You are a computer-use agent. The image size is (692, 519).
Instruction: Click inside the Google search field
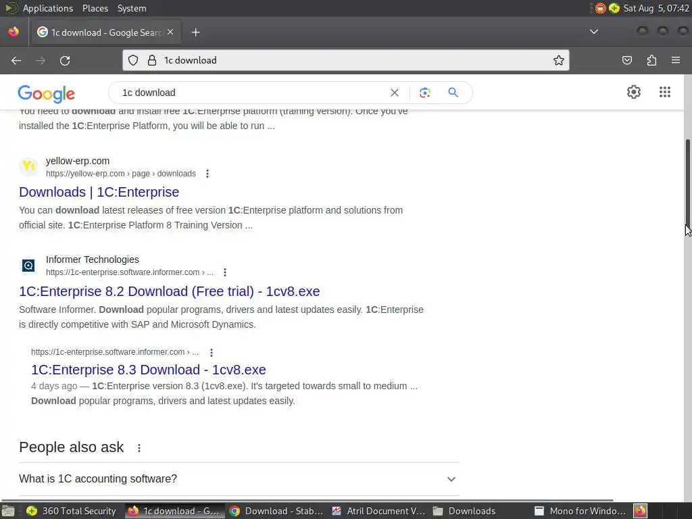click(251, 93)
